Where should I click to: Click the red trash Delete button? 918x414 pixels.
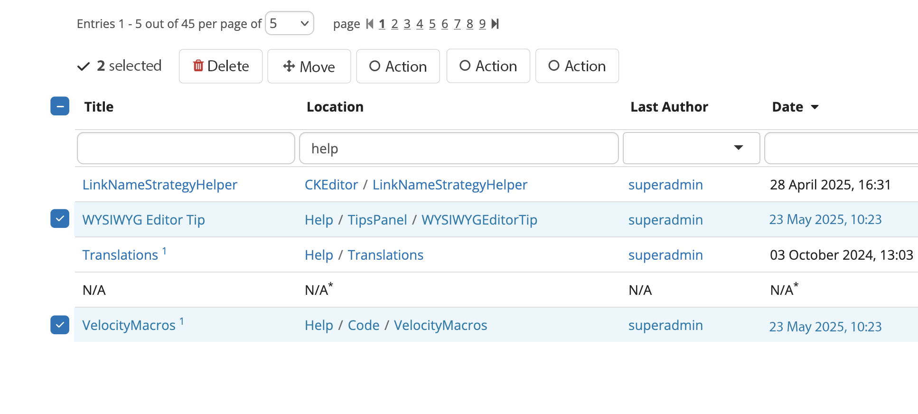[x=221, y=66]
